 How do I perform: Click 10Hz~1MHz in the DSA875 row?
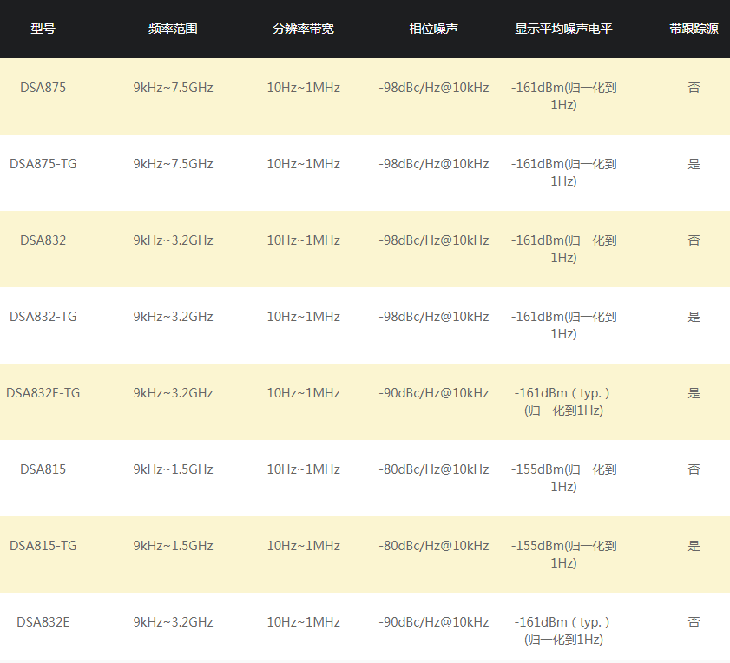(304, 88)
